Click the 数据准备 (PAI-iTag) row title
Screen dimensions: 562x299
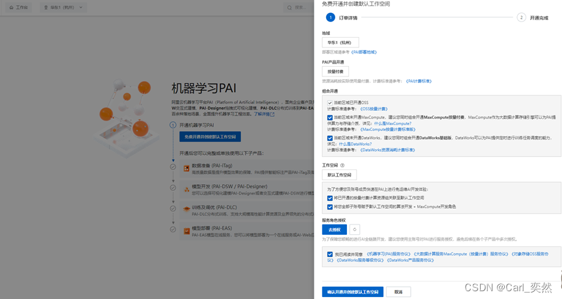(212, 165)
